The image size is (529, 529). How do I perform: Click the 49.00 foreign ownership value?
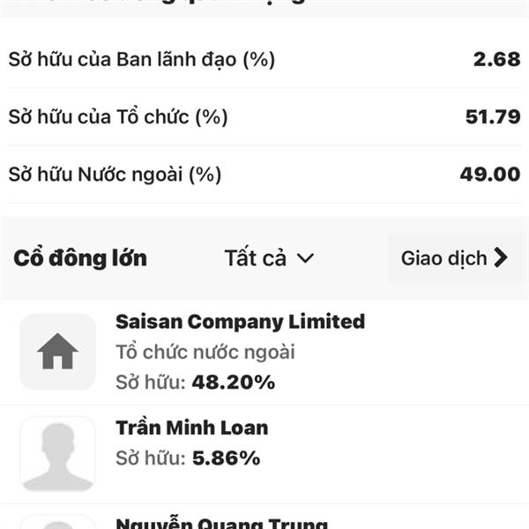[490, 175]
